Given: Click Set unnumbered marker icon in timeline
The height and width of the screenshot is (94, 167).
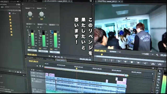Looking at the screenshot, I should 43,66.
